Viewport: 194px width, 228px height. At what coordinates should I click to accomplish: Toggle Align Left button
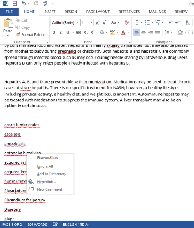(x=137, y=32)
